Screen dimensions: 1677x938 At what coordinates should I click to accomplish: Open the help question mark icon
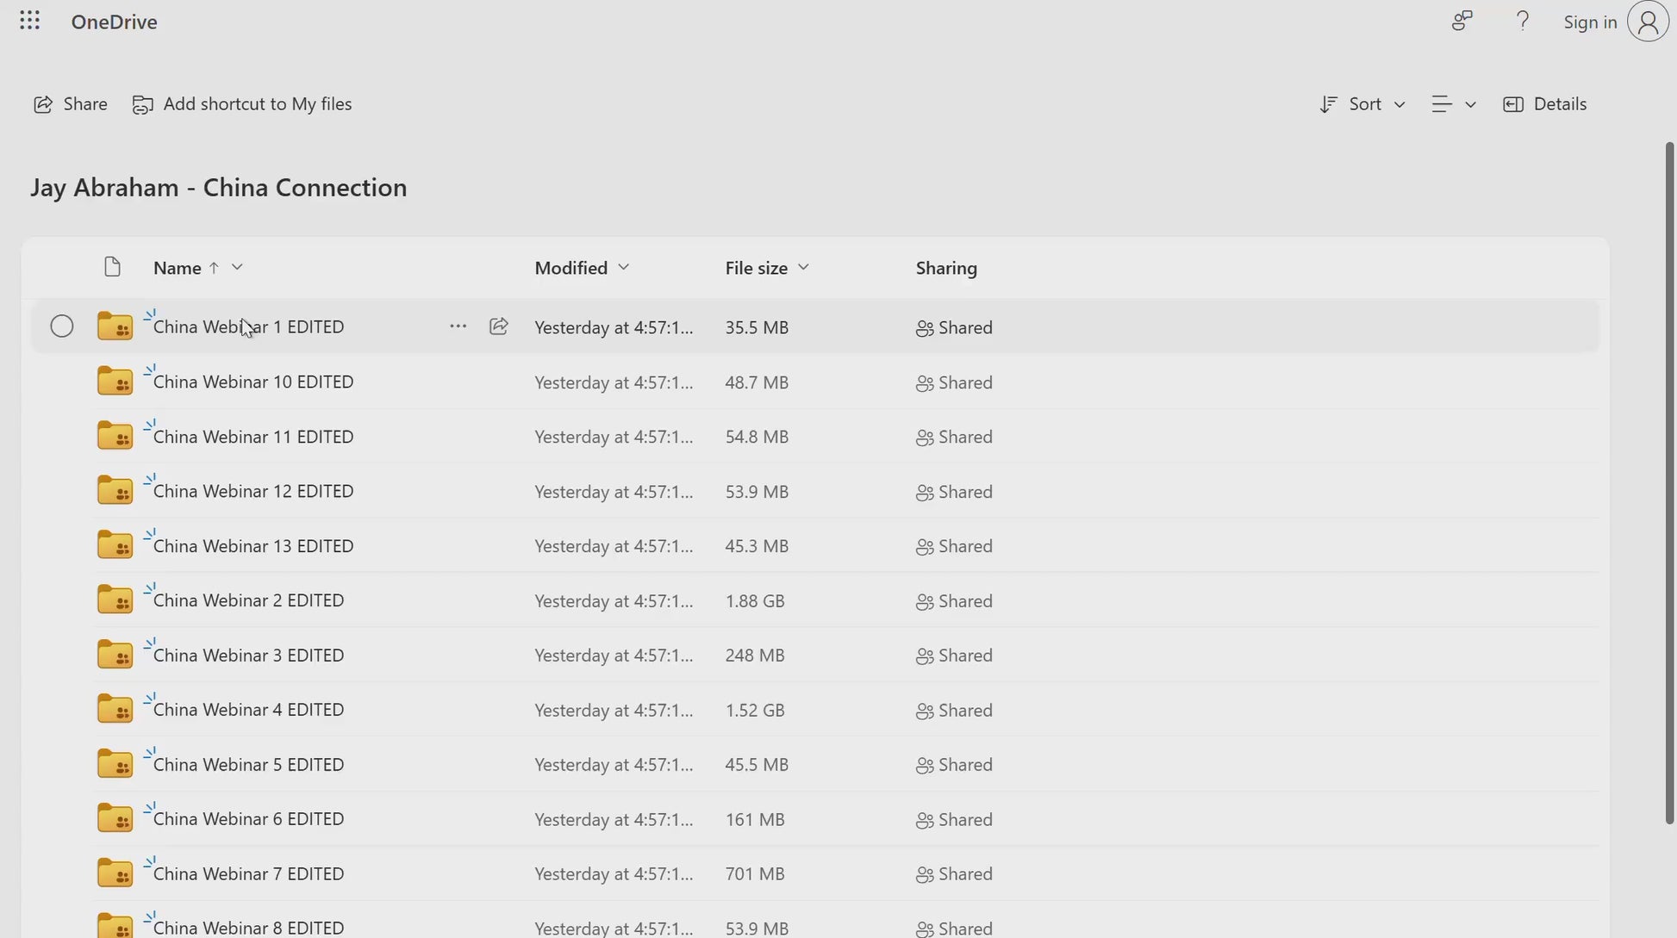coord(1523,21)
